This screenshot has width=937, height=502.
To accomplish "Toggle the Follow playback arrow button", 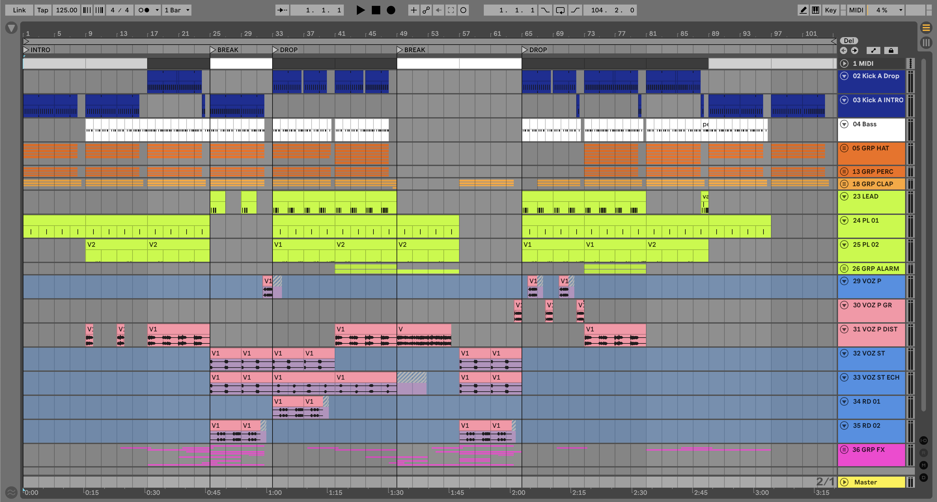I will [x=282, y=10].
